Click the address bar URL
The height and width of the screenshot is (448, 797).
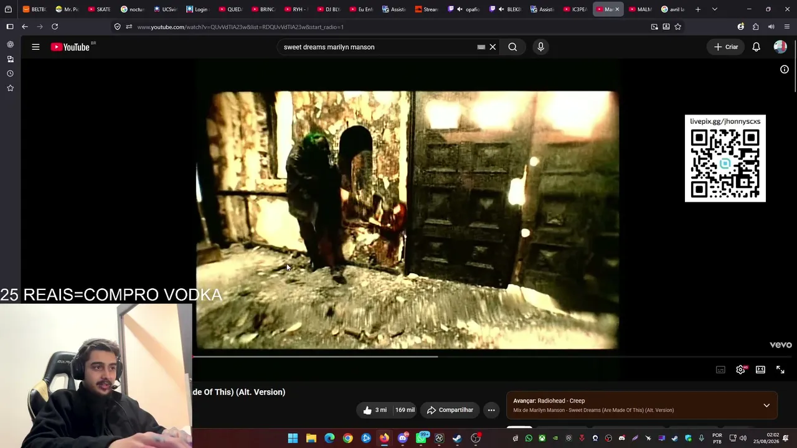coord(240,27)
